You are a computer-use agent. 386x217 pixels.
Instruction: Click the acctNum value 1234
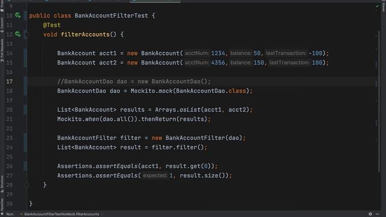point(218,54)
